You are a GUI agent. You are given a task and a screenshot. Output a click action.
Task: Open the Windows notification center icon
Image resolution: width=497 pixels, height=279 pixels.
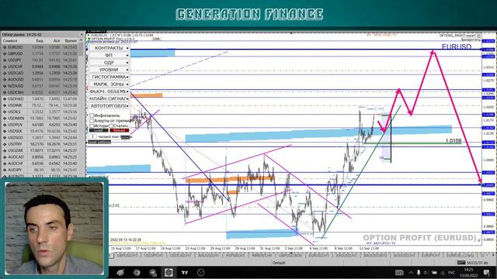point(487,272)
